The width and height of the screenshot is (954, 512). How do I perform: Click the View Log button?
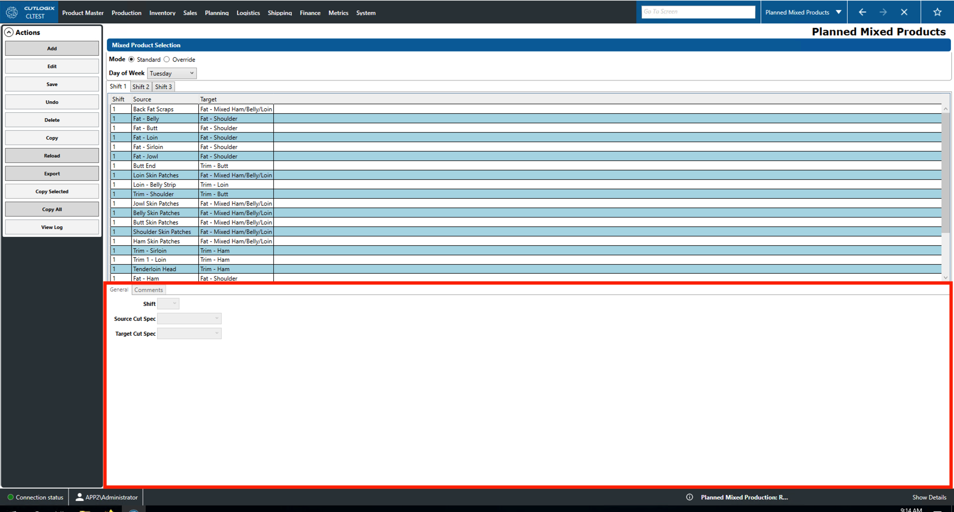[52, 227]
